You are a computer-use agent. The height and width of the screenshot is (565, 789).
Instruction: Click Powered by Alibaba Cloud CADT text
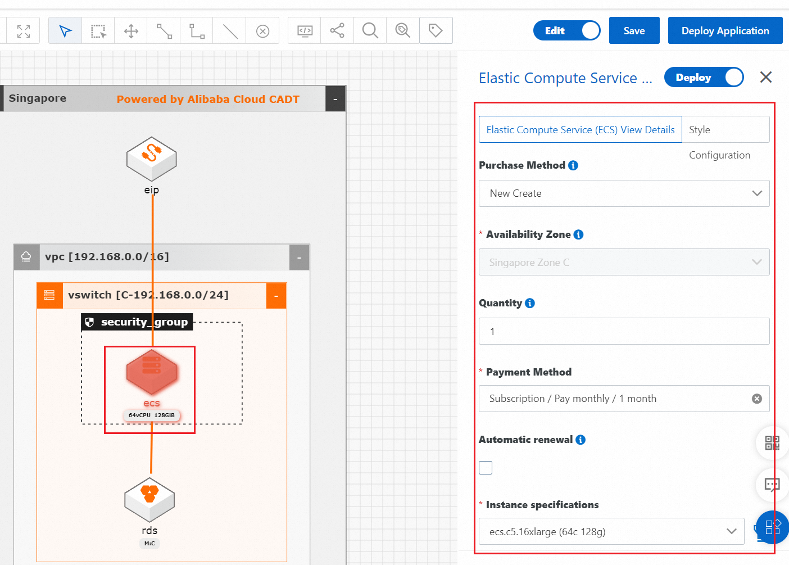208,100
